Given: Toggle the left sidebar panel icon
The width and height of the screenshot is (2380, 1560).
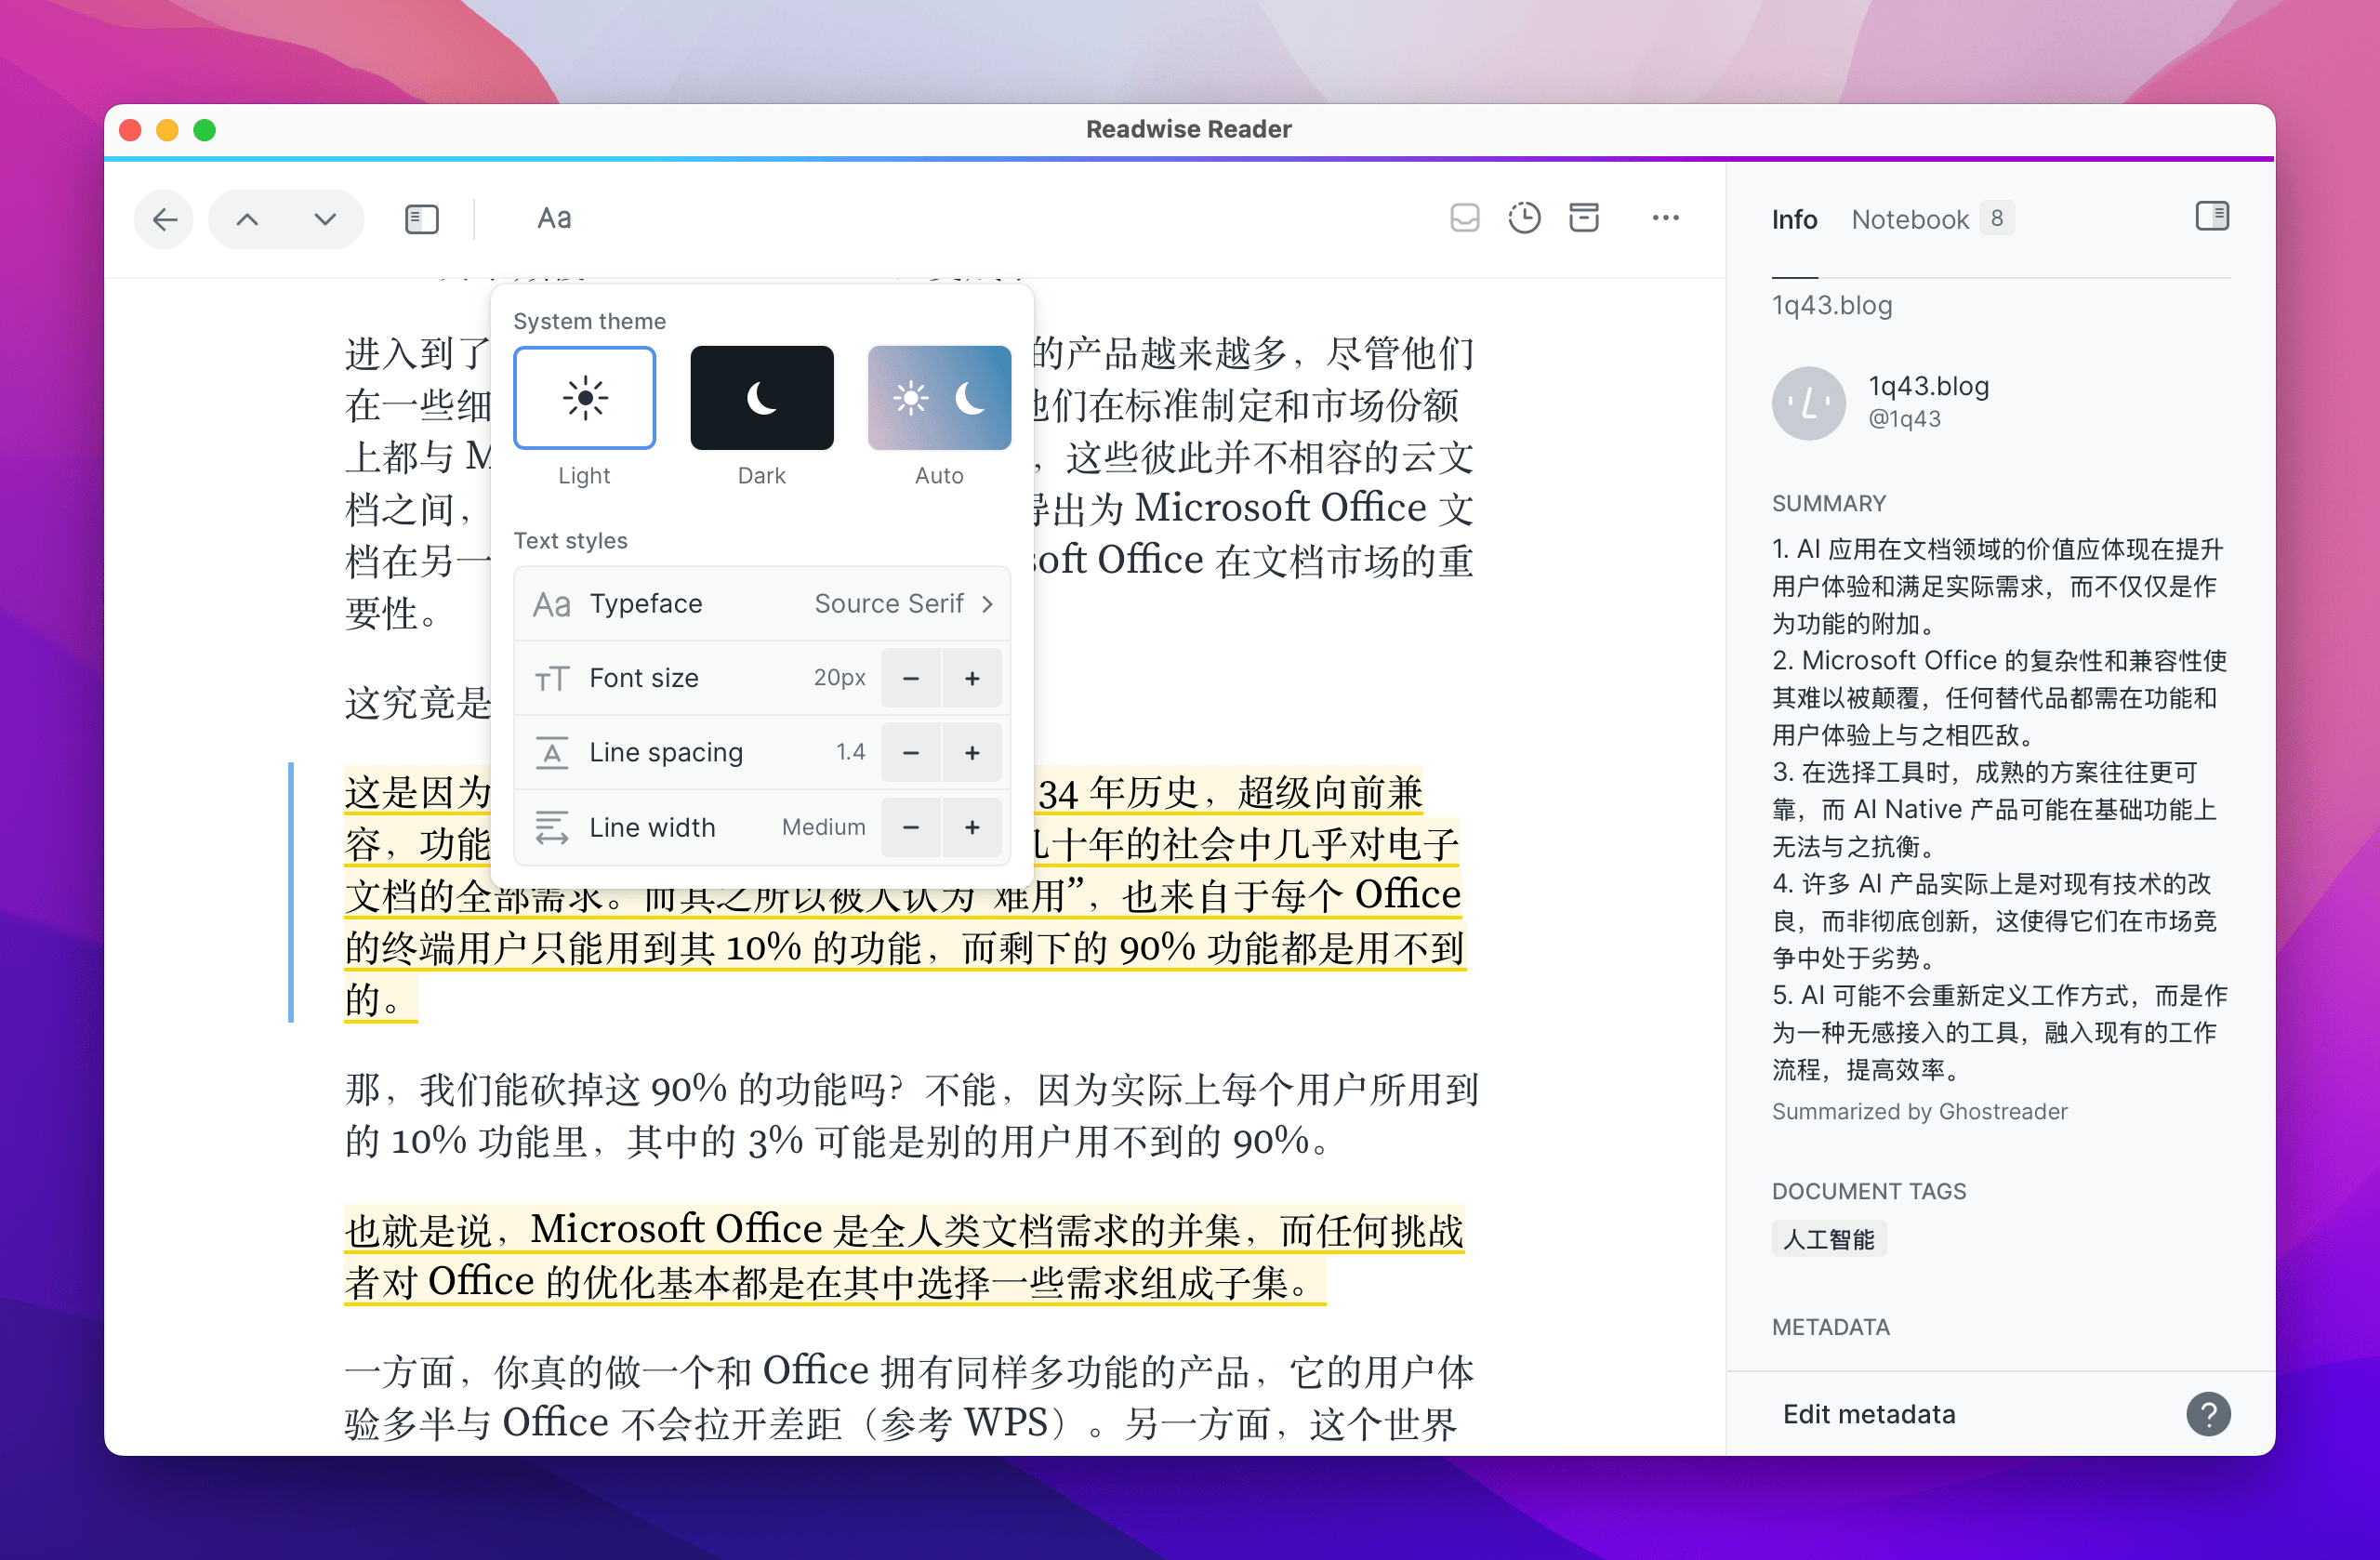Looking at the screenshot, I should [422, 219].
